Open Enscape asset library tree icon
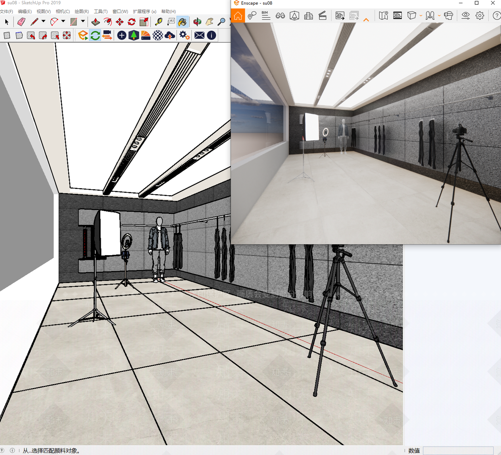 click(134, 35)
